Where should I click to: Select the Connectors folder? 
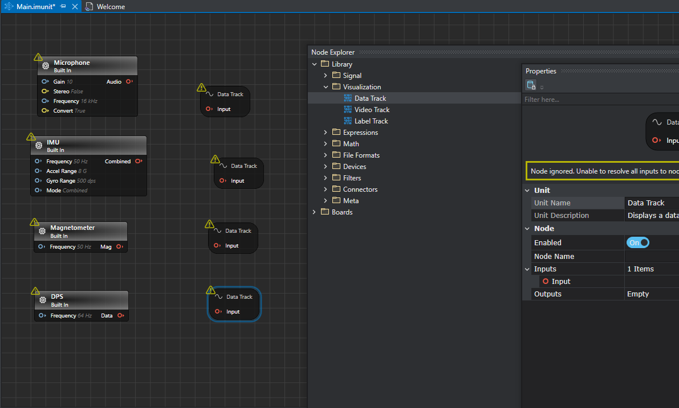360,189
